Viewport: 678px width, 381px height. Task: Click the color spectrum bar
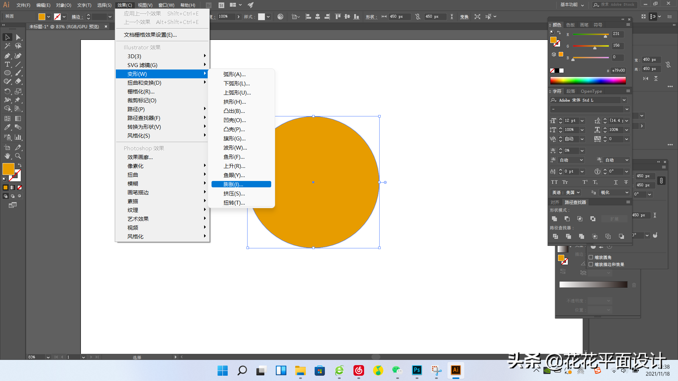point(588,81)
